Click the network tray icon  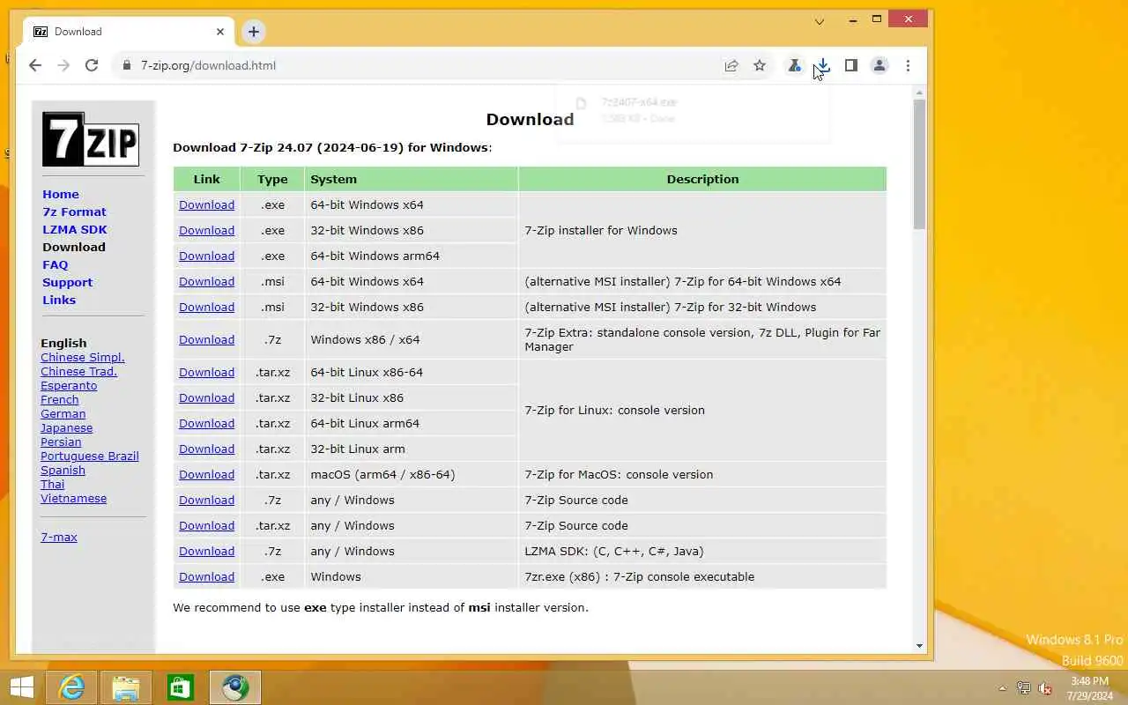tap(1024, 688)
